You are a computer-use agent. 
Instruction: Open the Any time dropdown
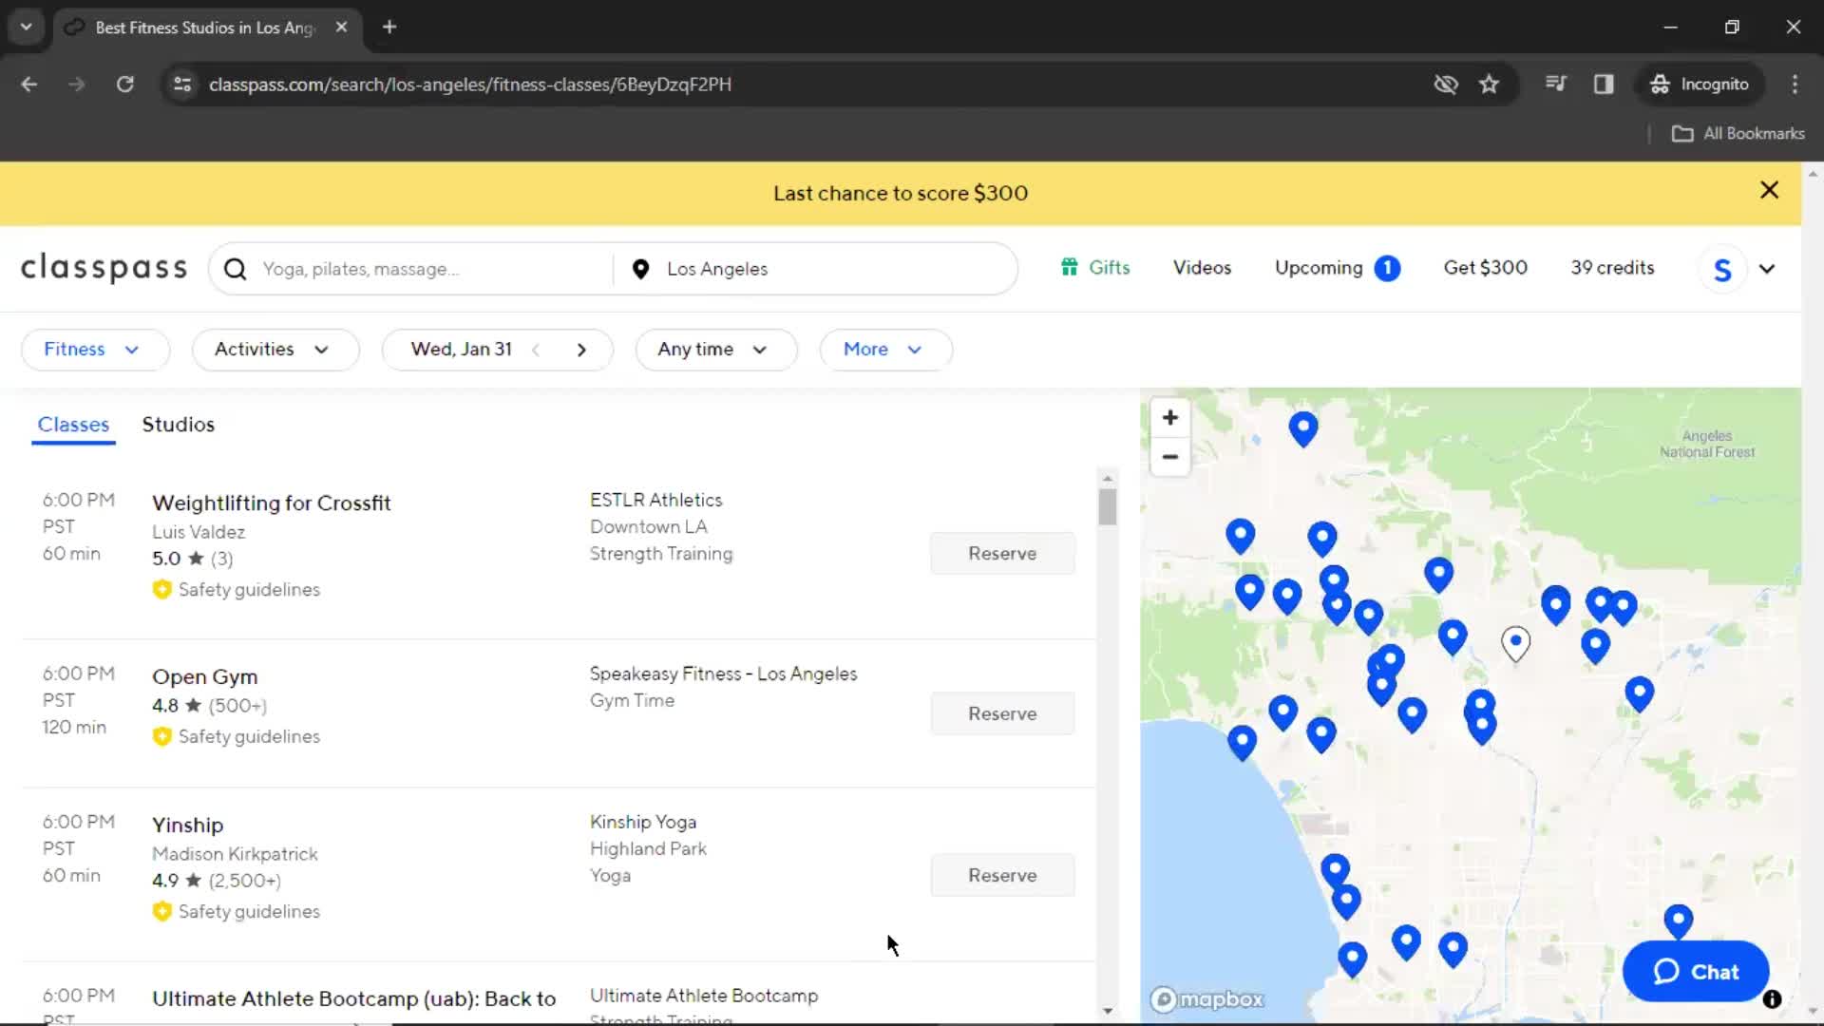coord(716,350)
